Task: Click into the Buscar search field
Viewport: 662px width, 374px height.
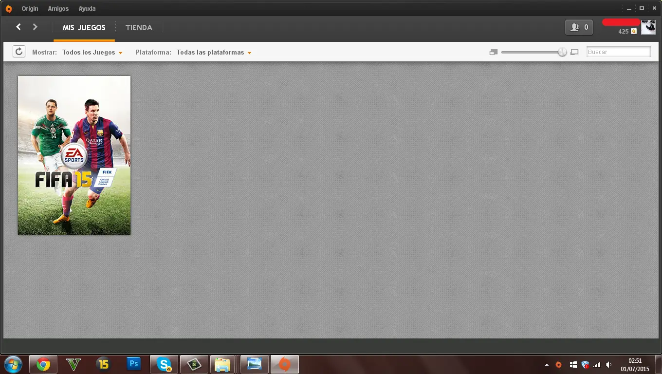Action: [618, 52]
